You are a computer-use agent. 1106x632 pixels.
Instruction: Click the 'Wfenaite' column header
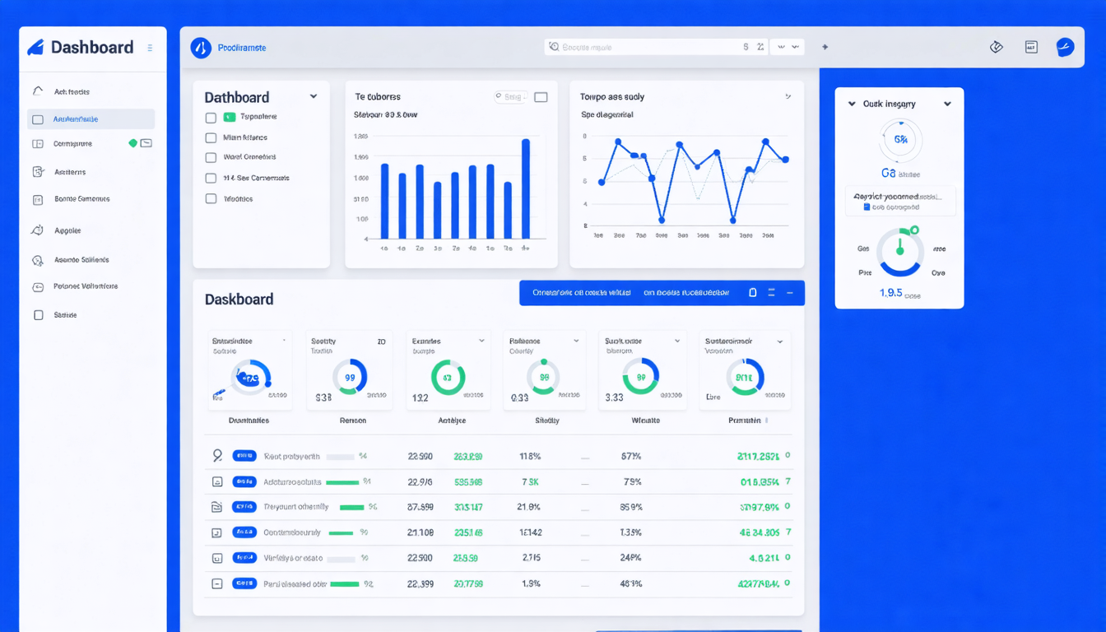point(645,421)
